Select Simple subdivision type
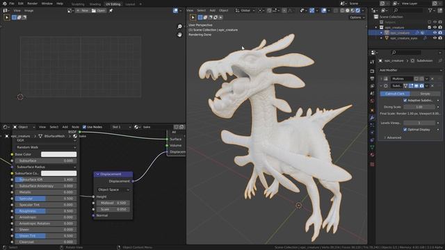 425,94
